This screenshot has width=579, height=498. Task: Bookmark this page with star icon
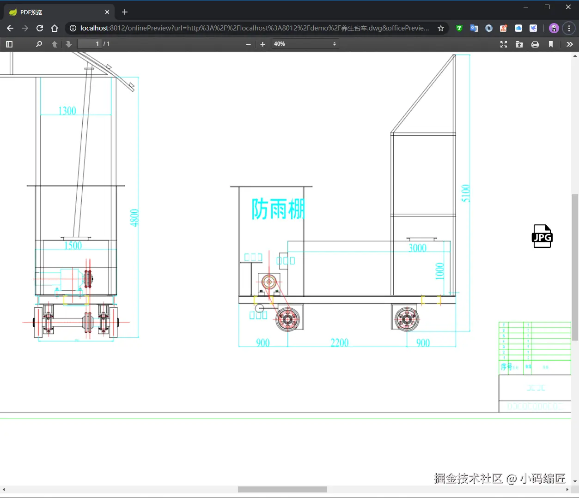(x=441, y=28)
